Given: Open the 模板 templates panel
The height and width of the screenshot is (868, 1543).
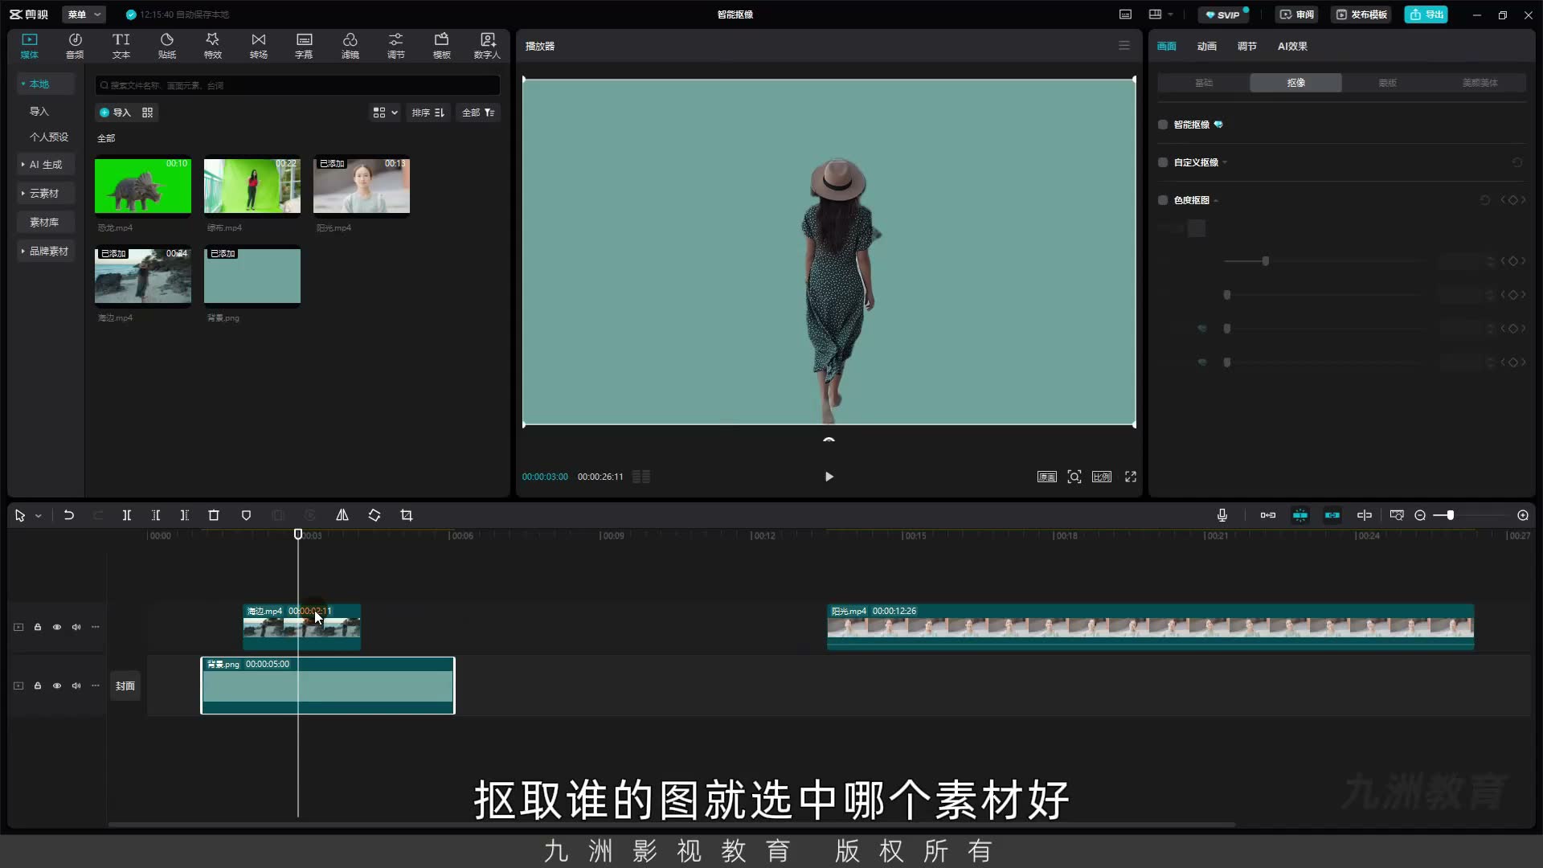Looking at the screenshot, I should pos(441,46).
